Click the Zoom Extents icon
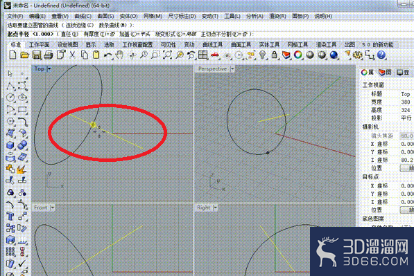The image size is (414, 276). click(167, 55)
